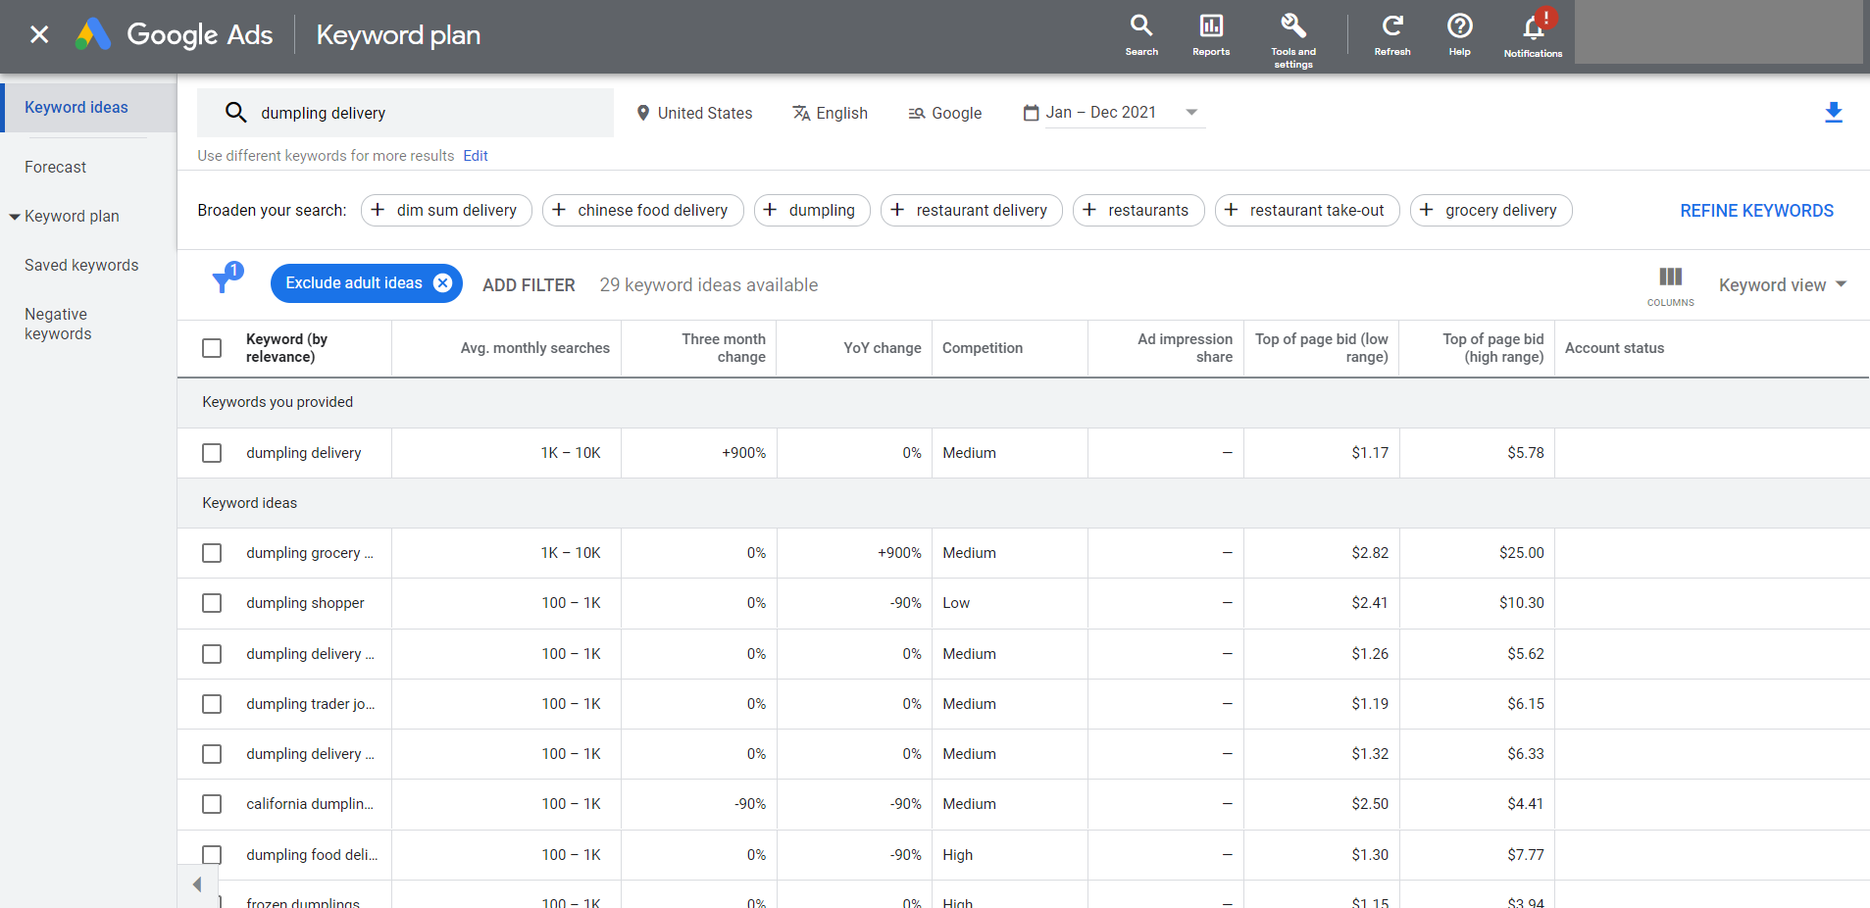This screenshot has width=1870, height=908.
Task: Click ADD FILTER
Action: (x=529, y=285)
